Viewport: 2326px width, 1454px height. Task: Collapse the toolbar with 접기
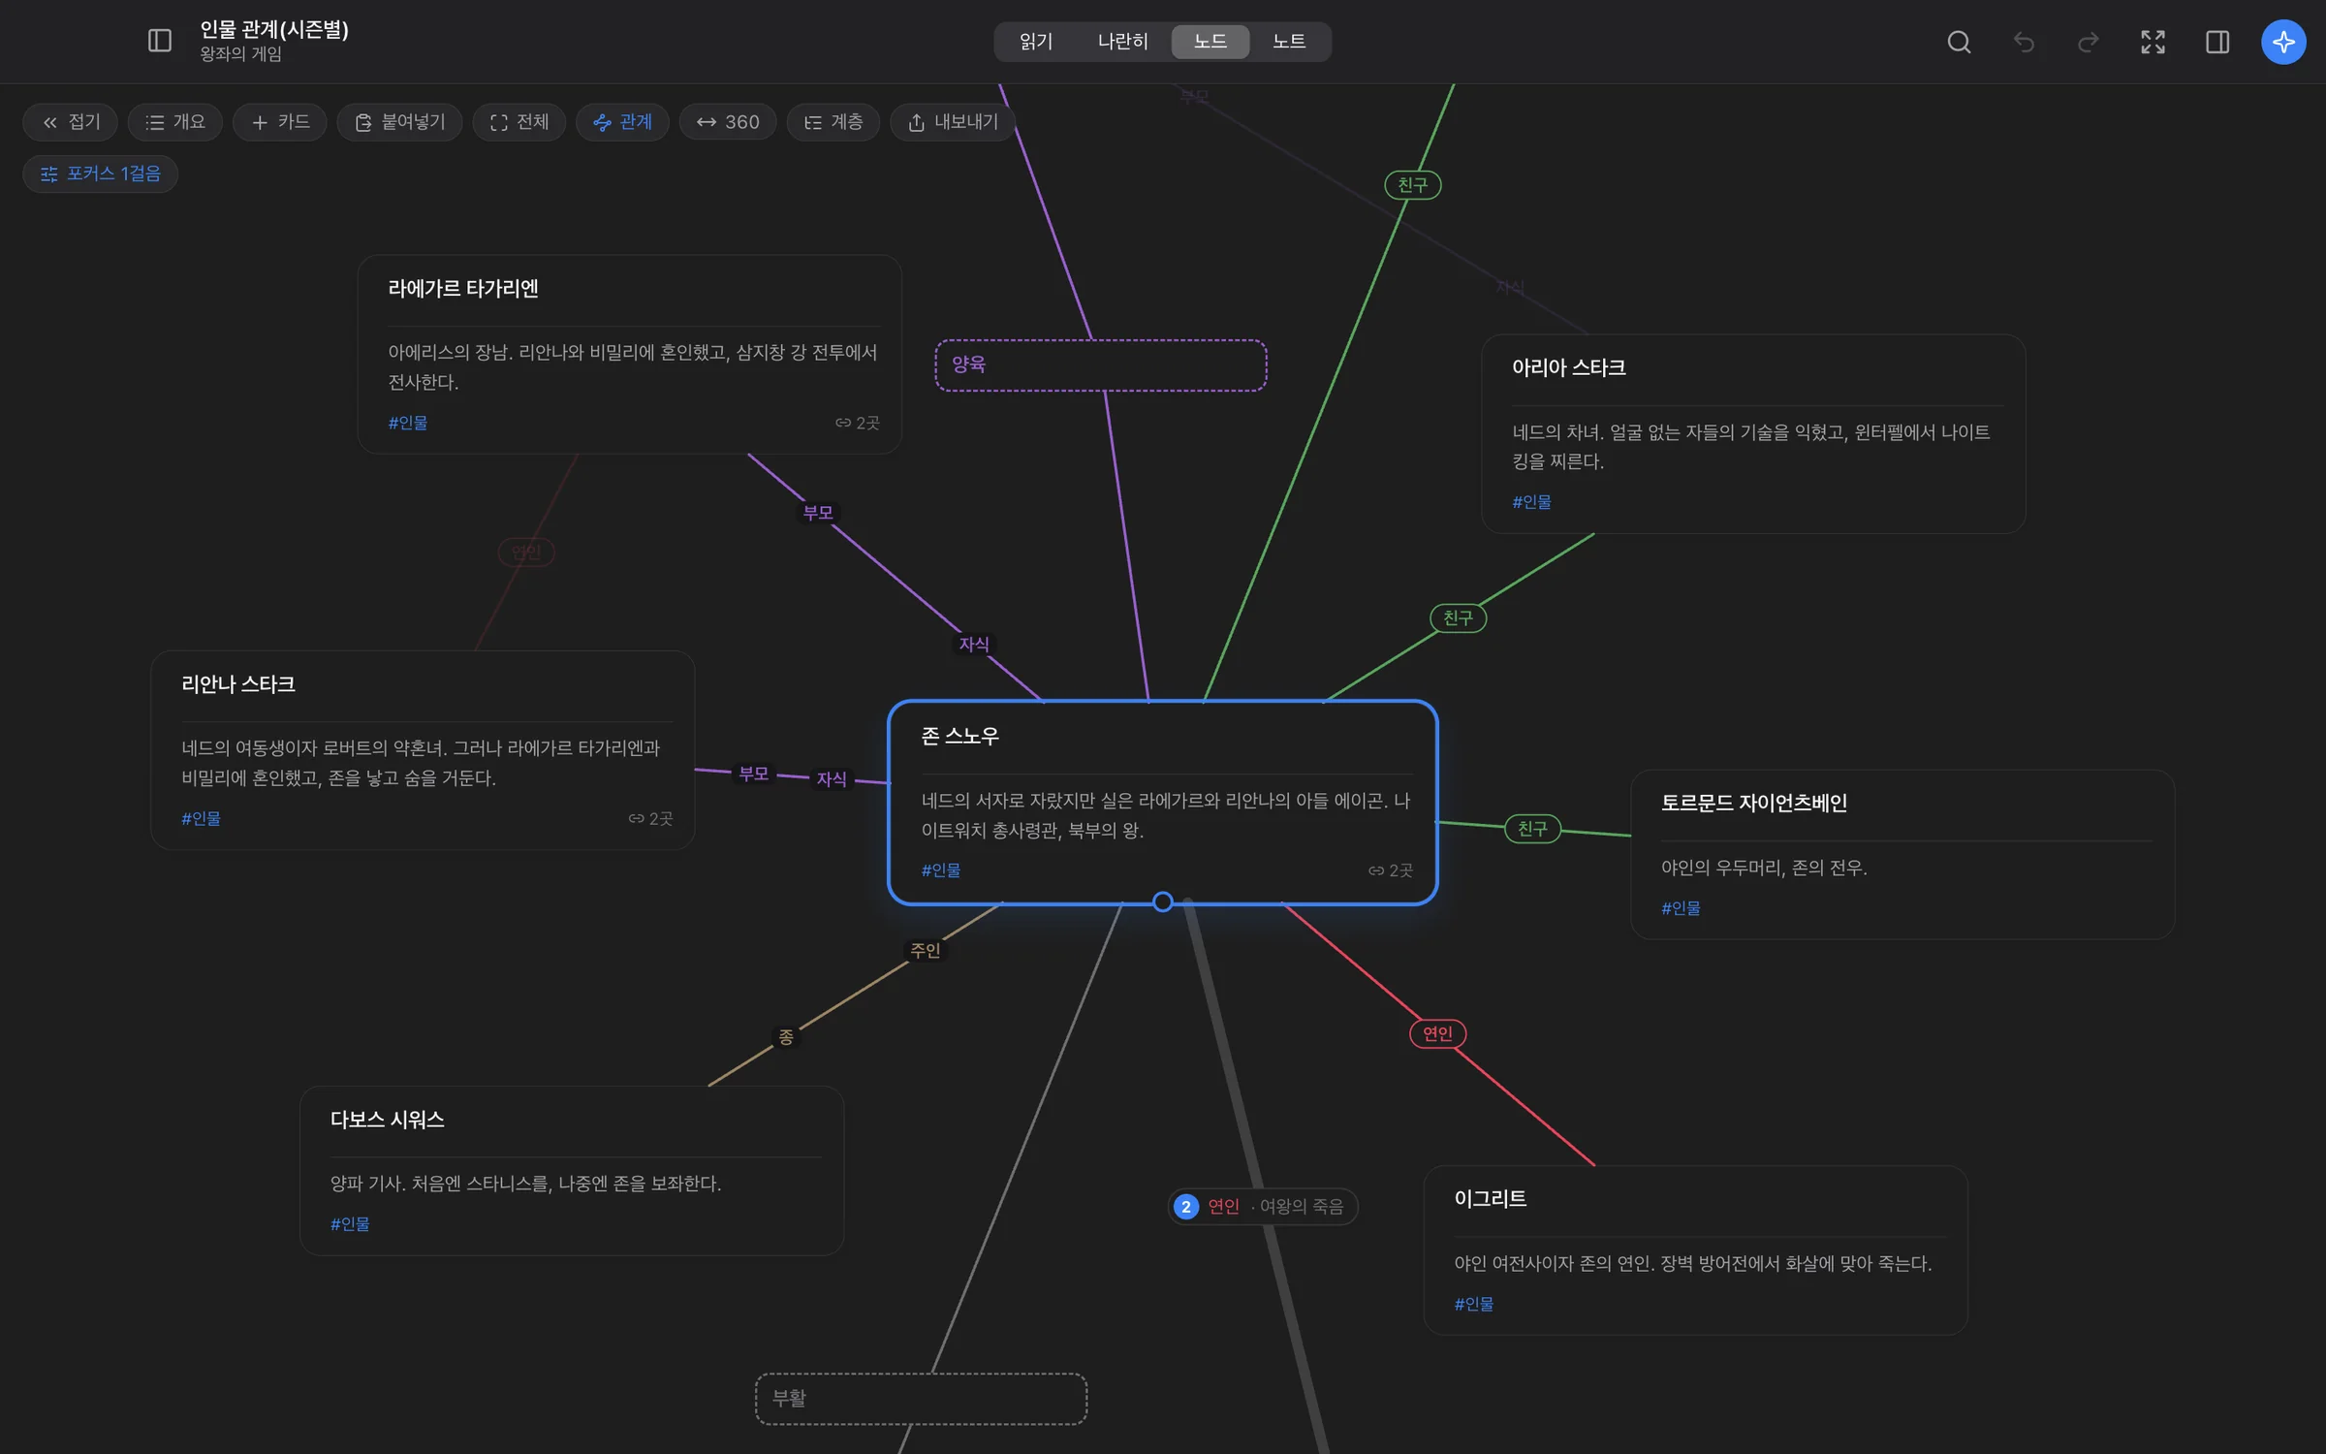click(x=71, y=122)
